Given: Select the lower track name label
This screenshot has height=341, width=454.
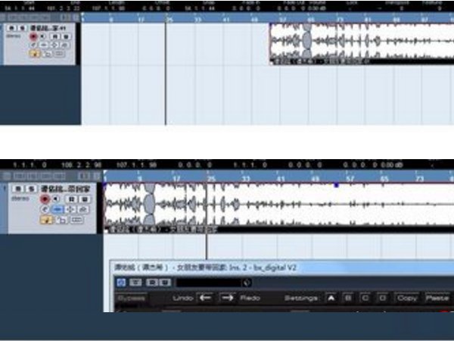Looking at the screenshot, I should point(65,189).
